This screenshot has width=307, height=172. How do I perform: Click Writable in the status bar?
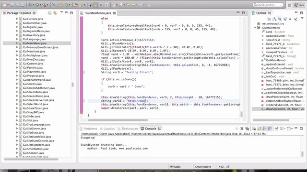(x=175, y=167)
